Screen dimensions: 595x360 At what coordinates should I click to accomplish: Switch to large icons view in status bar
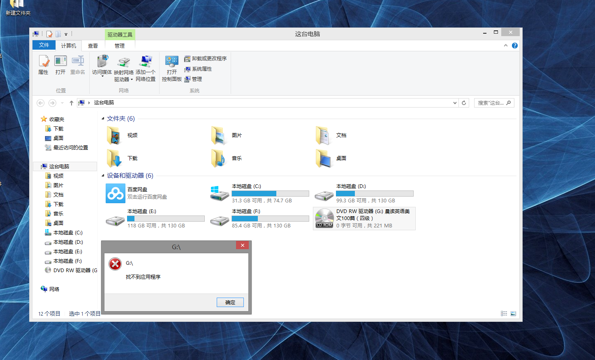(513, 314)
